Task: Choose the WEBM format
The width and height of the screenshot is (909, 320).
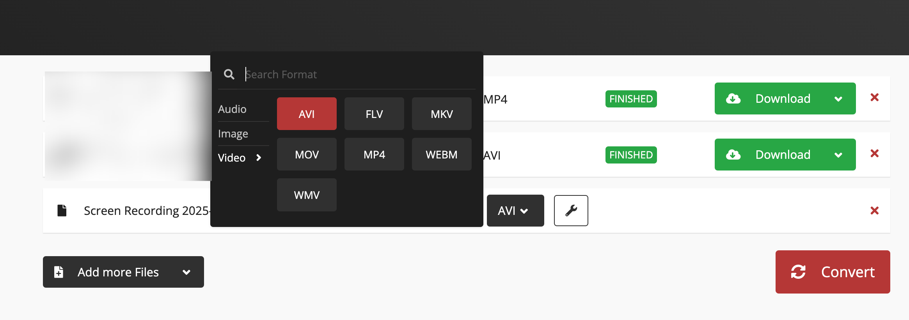Action: 442,154
